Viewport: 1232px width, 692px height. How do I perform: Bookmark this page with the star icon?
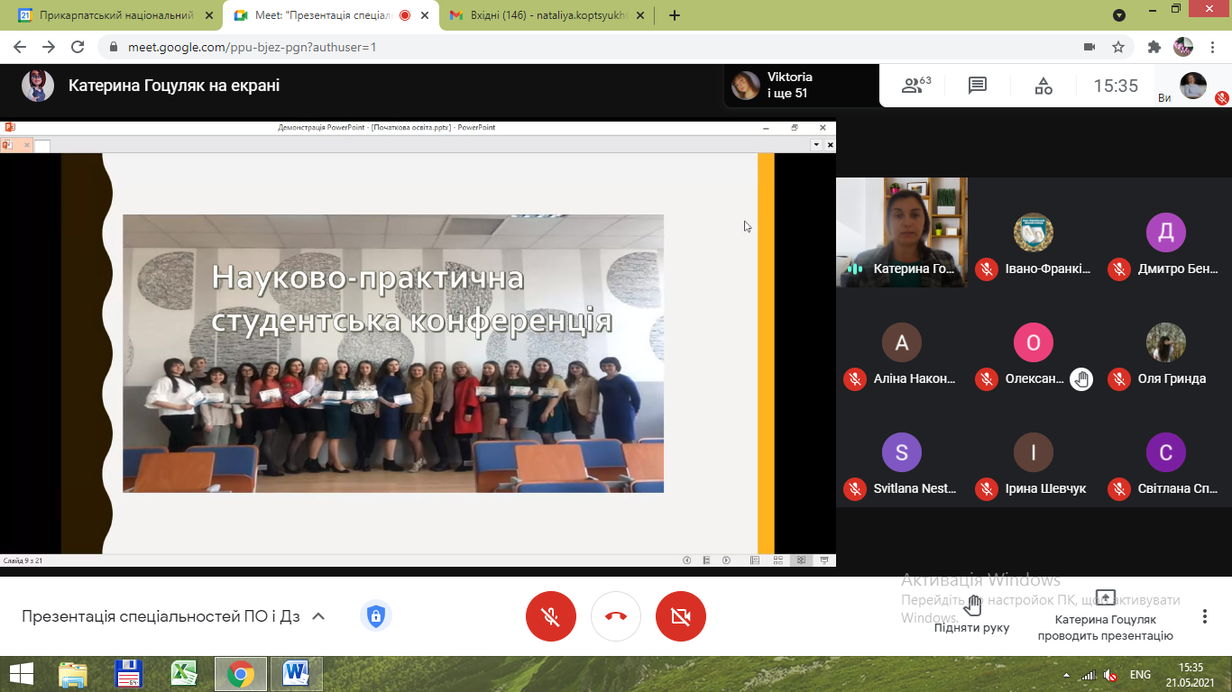pos(1118,47)
